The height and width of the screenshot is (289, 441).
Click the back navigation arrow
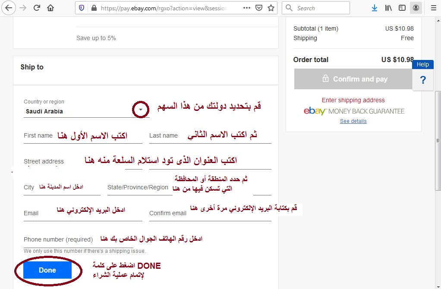click(9, 7)
